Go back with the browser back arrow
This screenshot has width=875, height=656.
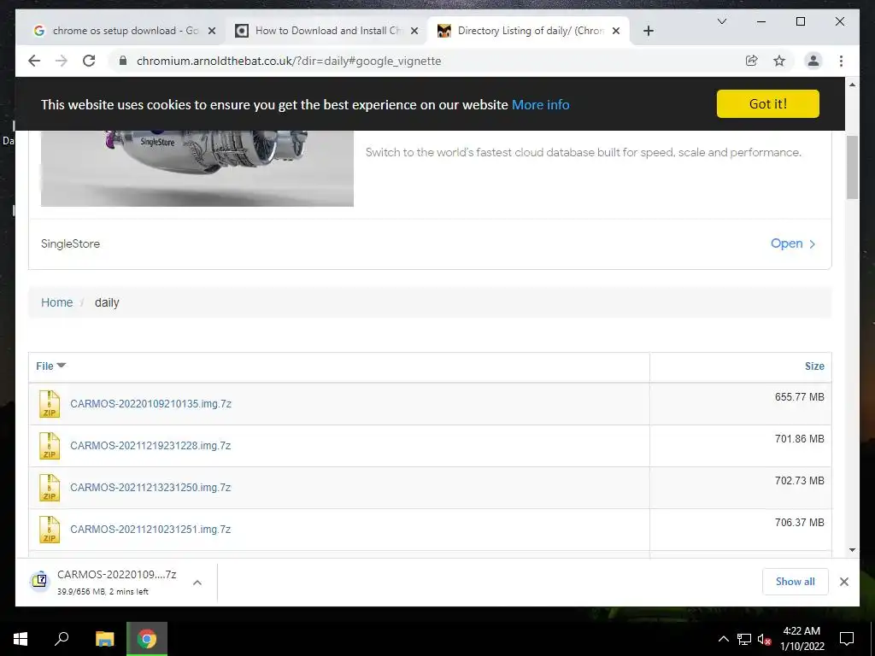34,61
